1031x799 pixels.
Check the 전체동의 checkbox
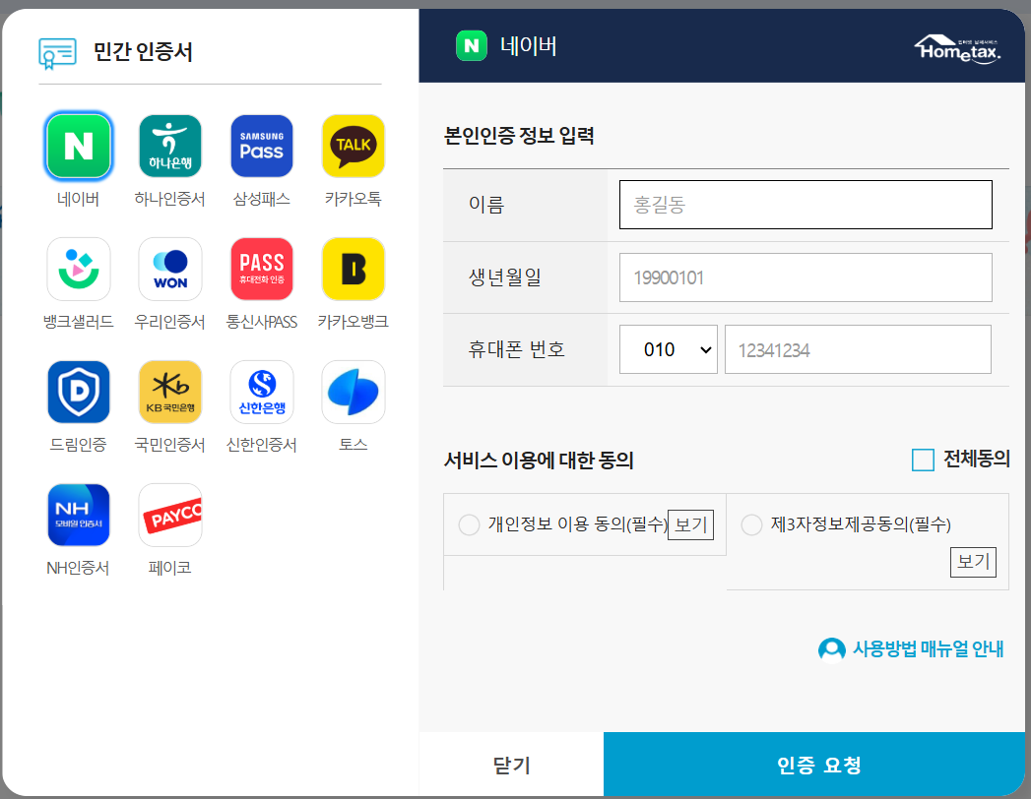[x=923, y=460]
